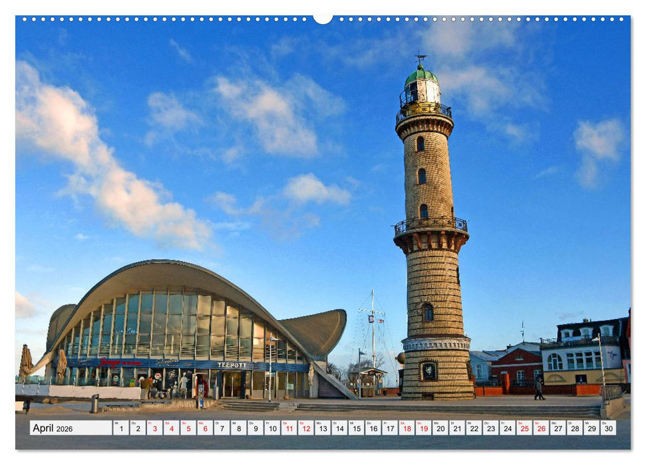Screen dimensions: 646x465
Task: Select the date 22 cell
Action: point(473,429)
